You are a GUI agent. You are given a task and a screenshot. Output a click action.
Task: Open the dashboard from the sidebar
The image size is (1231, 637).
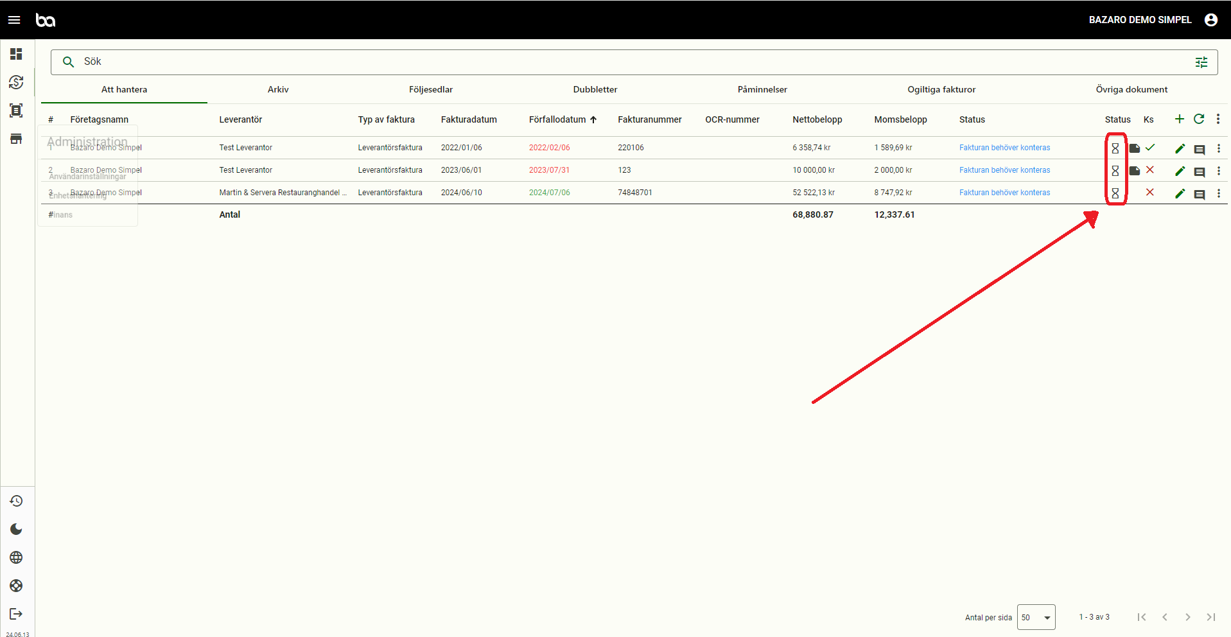click(x=16, y=54)
